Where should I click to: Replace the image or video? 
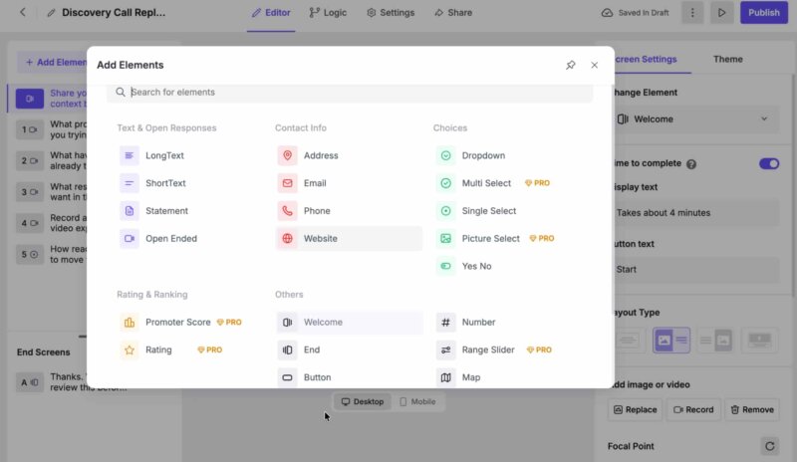click(x=635, y=409)
